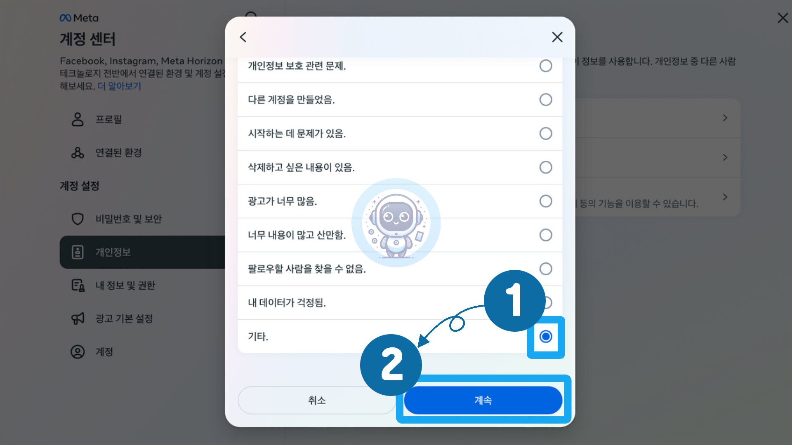Open 연결된 환경 via its linked-circles icon
Viewport: 792px width, 445px height.
coord(78,153)
